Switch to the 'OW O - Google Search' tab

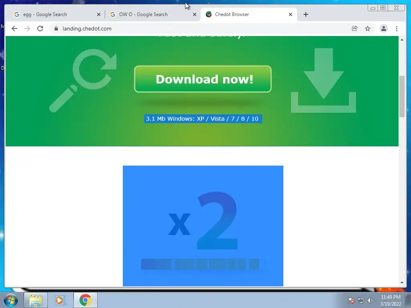click(152, 14)
